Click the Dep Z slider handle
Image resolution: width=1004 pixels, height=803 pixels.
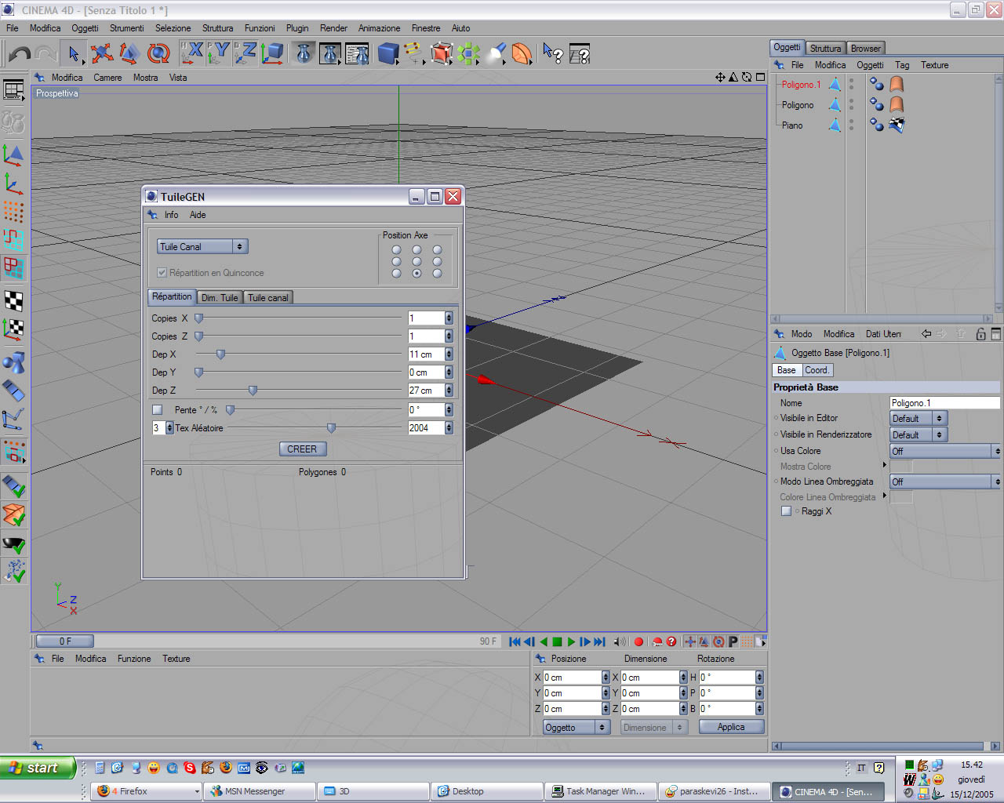coord(253,391)
